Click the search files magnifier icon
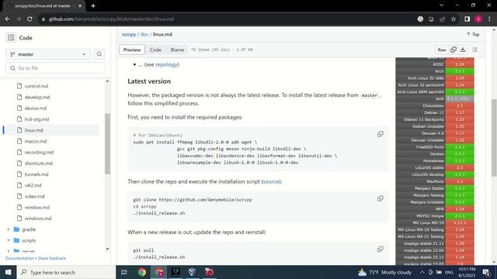Image resolution: width=497 pixels, height=279 pixels. 99,54
